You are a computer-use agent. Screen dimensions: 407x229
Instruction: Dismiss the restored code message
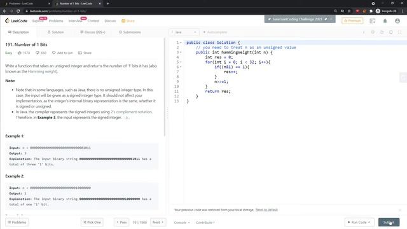400,210
